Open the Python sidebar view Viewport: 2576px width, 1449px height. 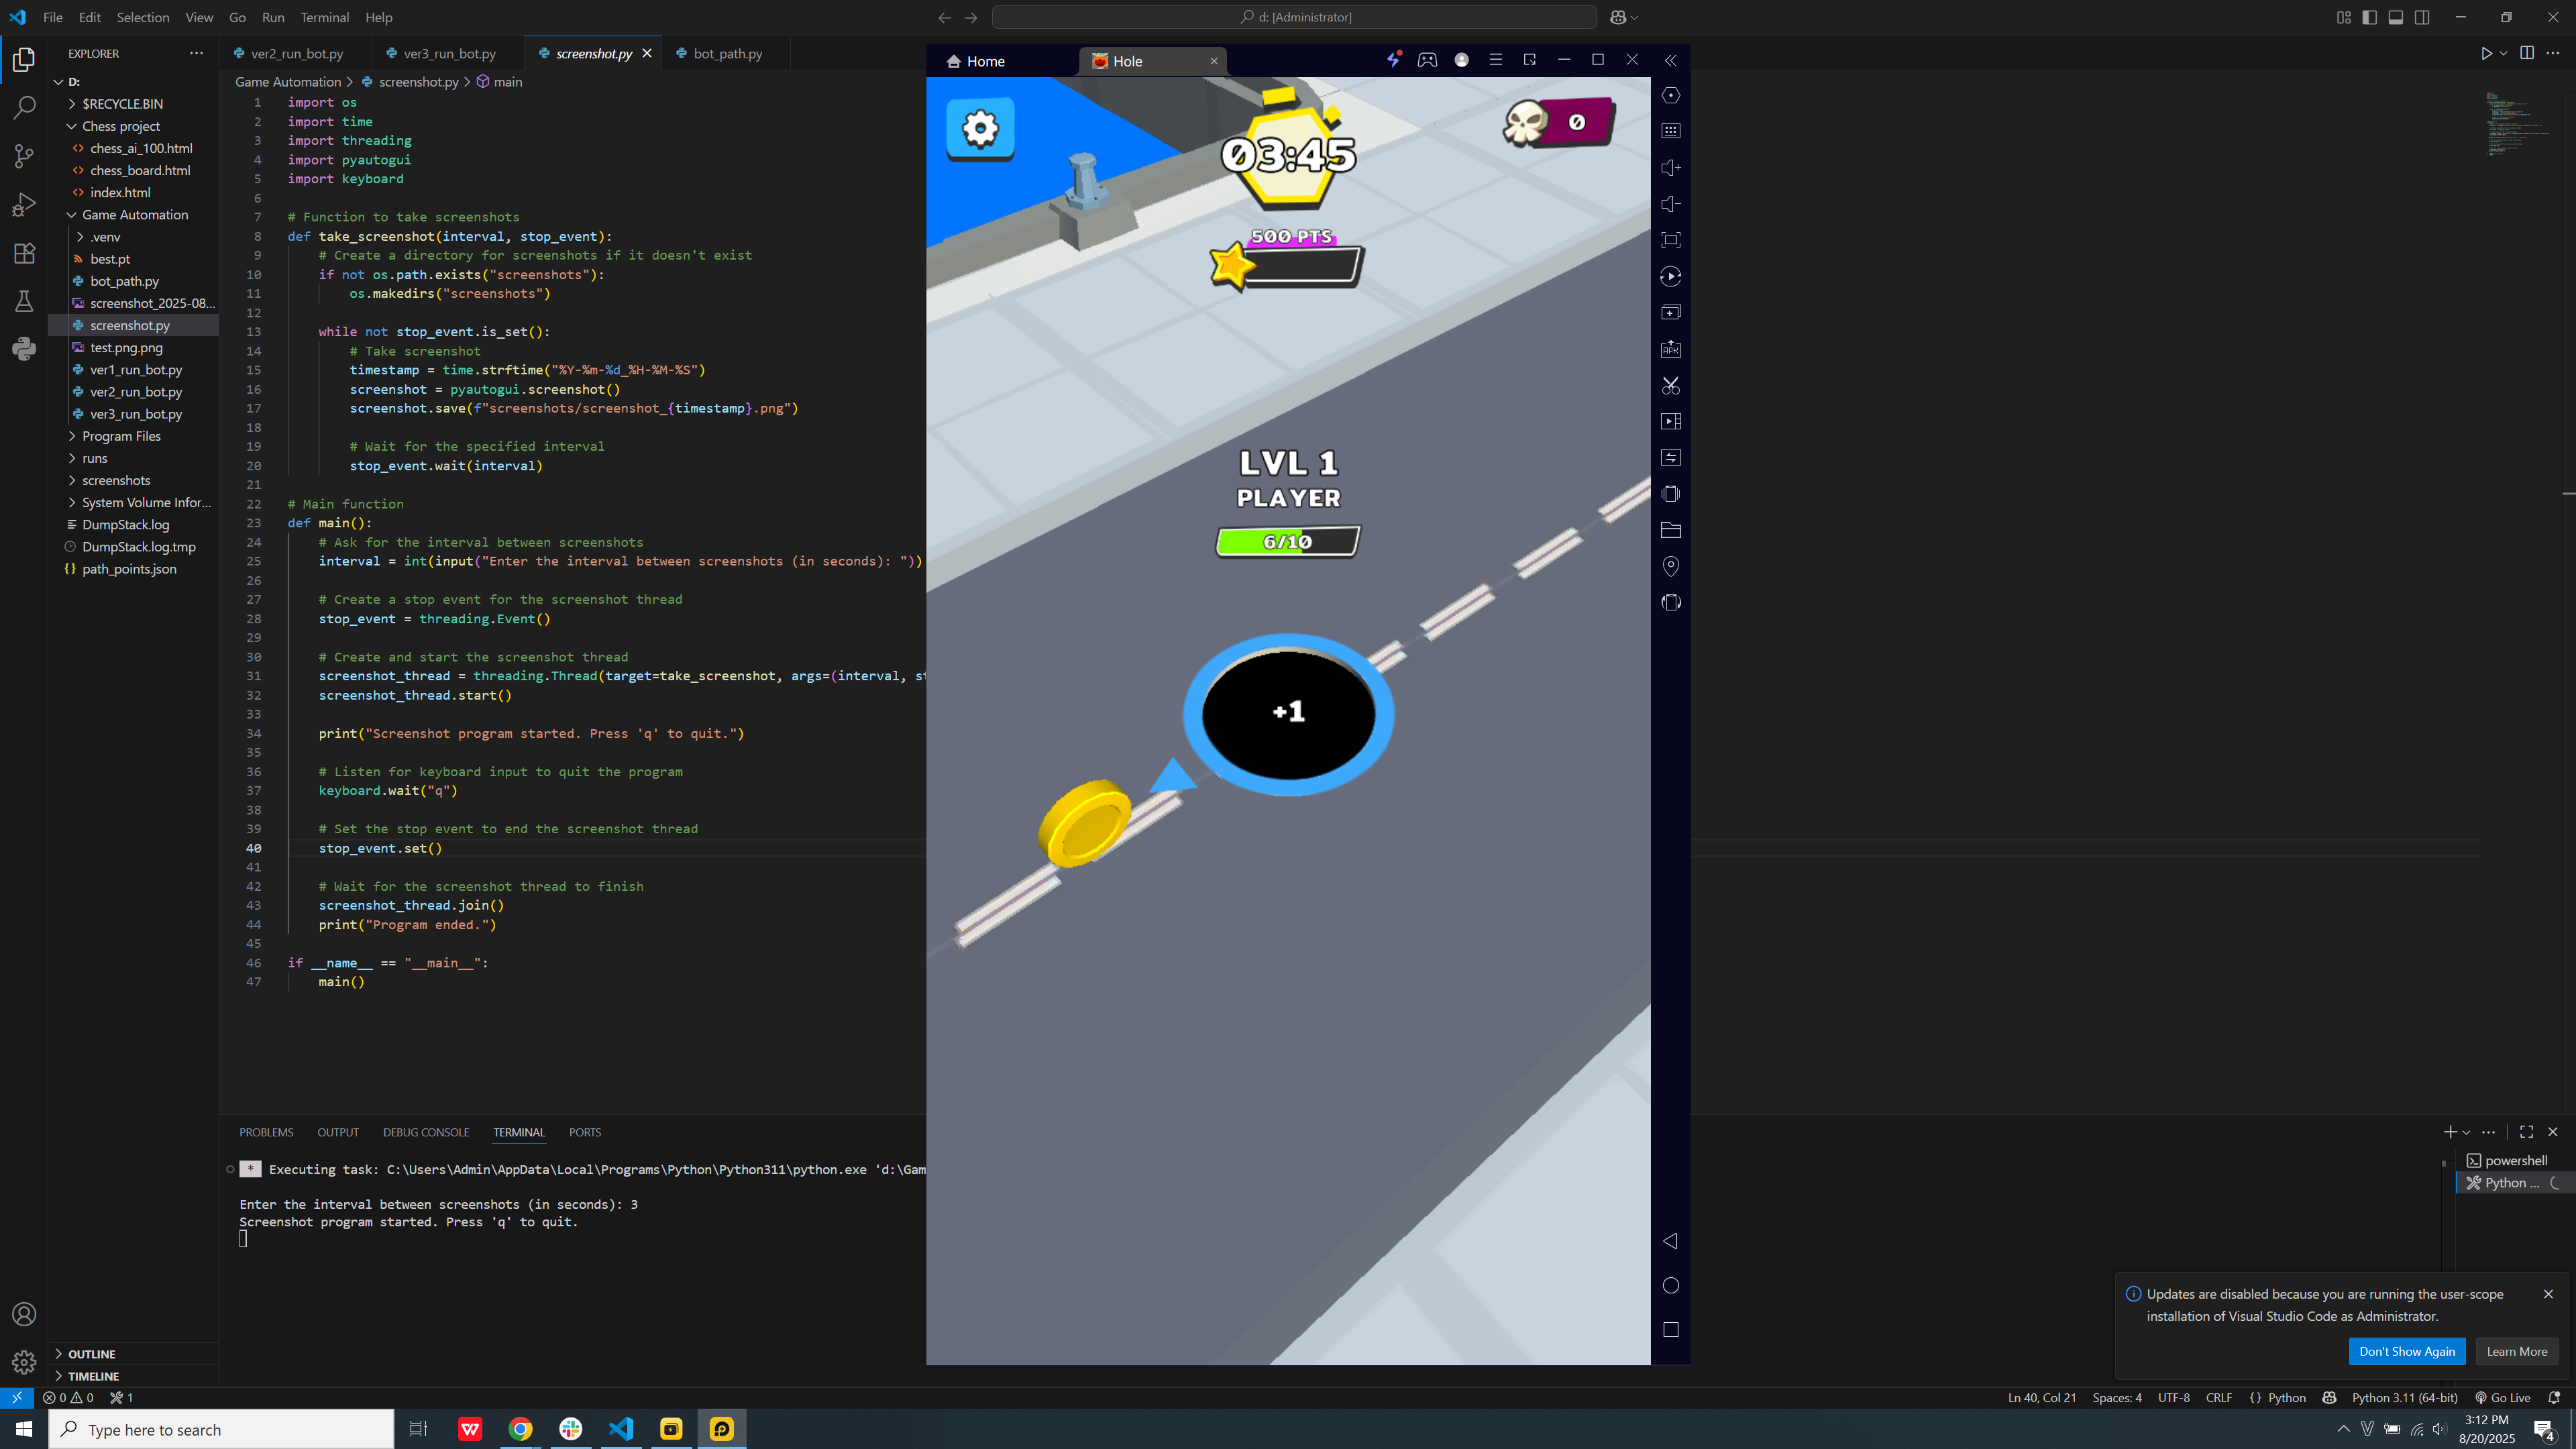tap(24, 349)
